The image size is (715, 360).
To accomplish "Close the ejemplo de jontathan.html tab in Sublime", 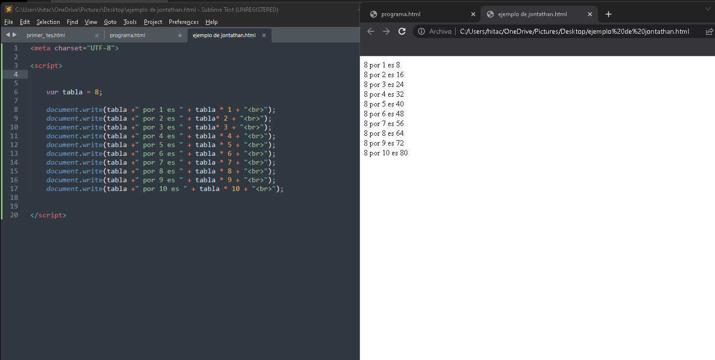I will pyautogui.click(x=264, y=35).
